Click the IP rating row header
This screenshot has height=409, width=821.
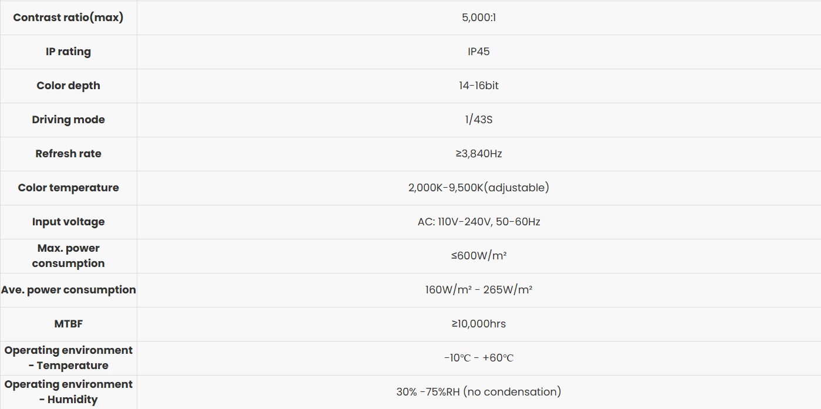point(68,52)
